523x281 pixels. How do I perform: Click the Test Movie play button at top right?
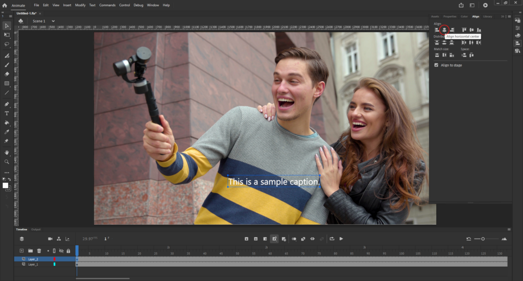[x=485, y=5]
